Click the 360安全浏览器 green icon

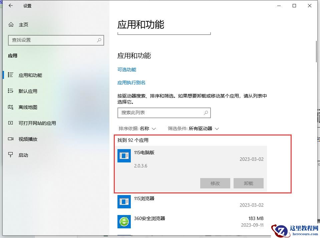124,221
